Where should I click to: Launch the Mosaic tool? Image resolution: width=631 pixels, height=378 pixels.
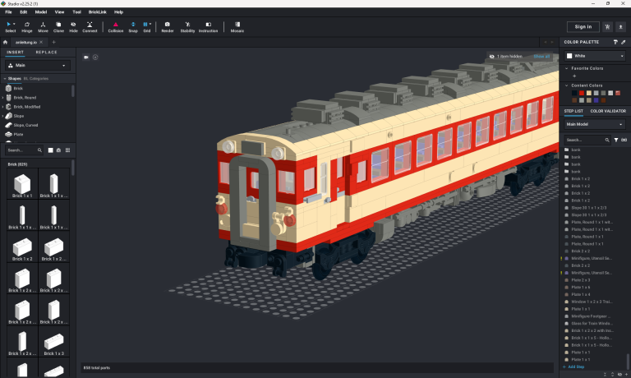tap(237, 27)
